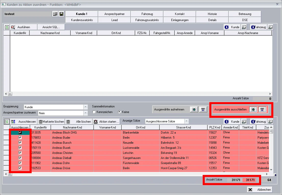Click the Fahrzeug info icon in the top toolbar
282x195 pixels.
pos(253,27)
